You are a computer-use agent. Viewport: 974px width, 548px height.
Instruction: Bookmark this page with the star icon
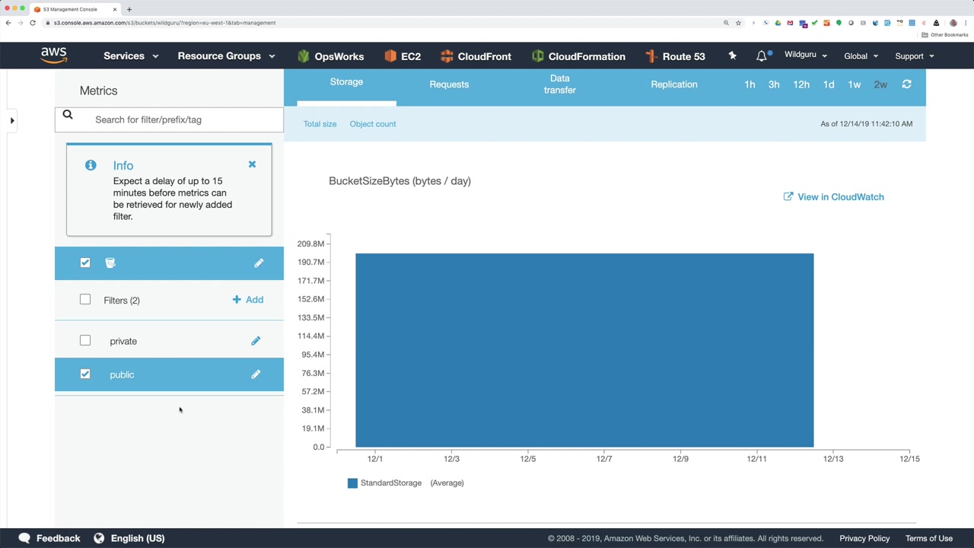(738, 23)
